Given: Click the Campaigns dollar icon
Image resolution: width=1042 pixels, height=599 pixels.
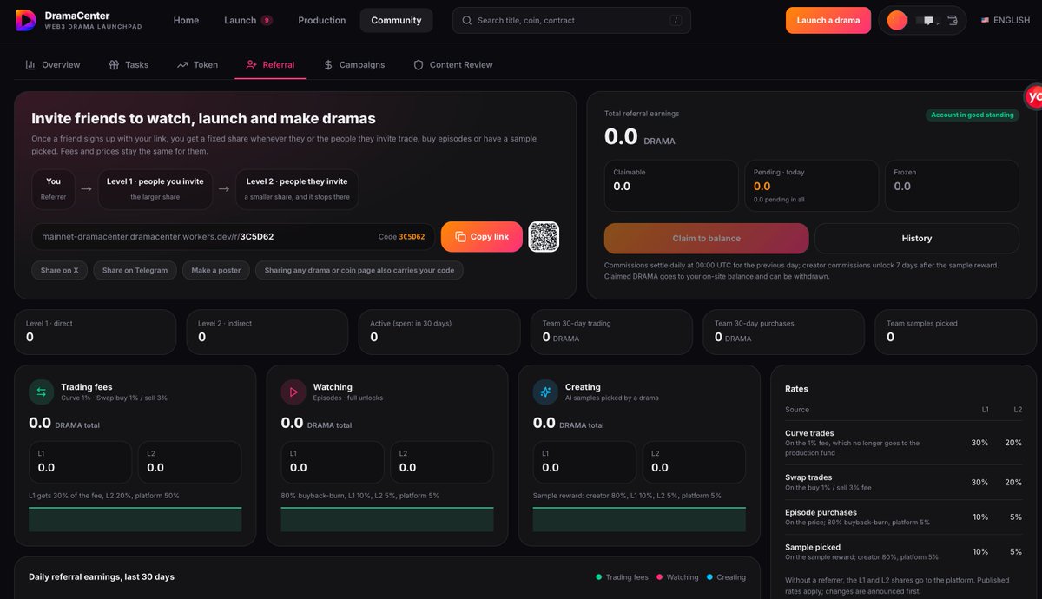Looking at the screenshot, I should (x=328, y=64).
